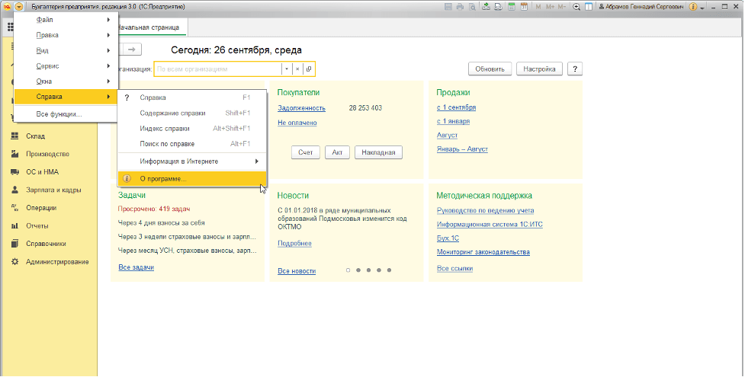Click the Склад warehouse icon in sidebar
745x377 pixels.
[14, 136]
